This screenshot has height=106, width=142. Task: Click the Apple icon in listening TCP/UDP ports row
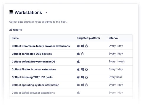(x=78, y=77)
